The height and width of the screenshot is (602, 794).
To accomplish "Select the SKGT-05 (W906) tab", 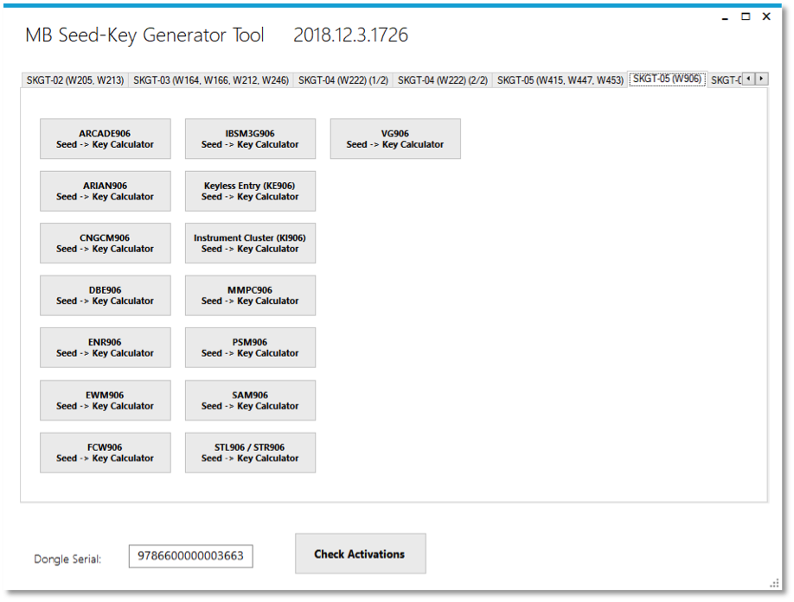I will click(x=668, y=79).
